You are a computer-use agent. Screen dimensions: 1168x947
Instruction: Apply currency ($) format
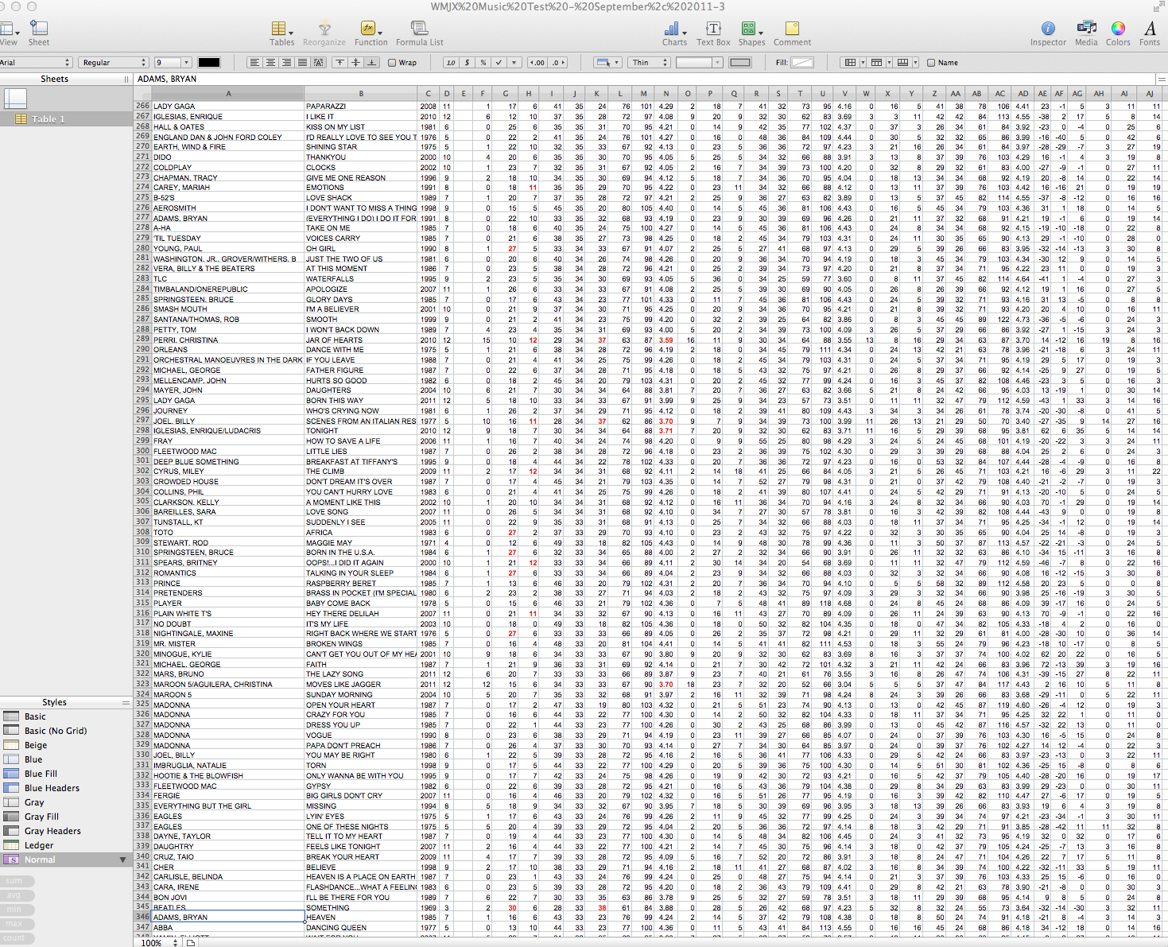point(468,62)
